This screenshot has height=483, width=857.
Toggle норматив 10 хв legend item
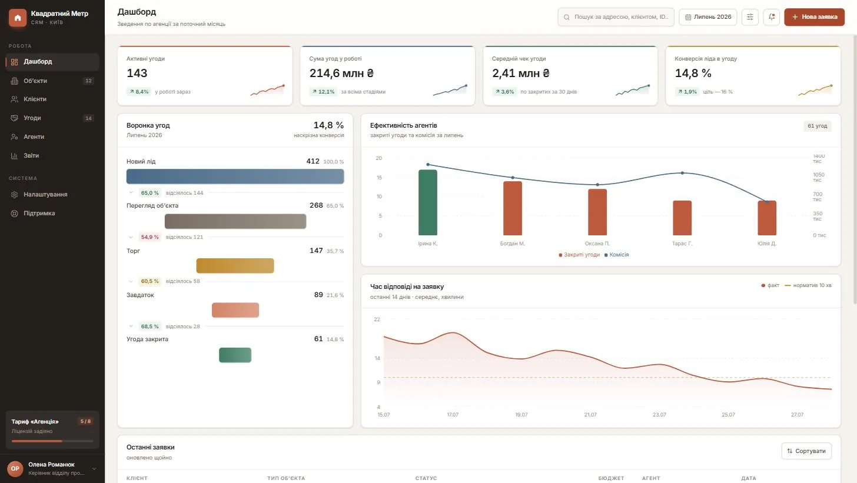click(x=808, y=285)
